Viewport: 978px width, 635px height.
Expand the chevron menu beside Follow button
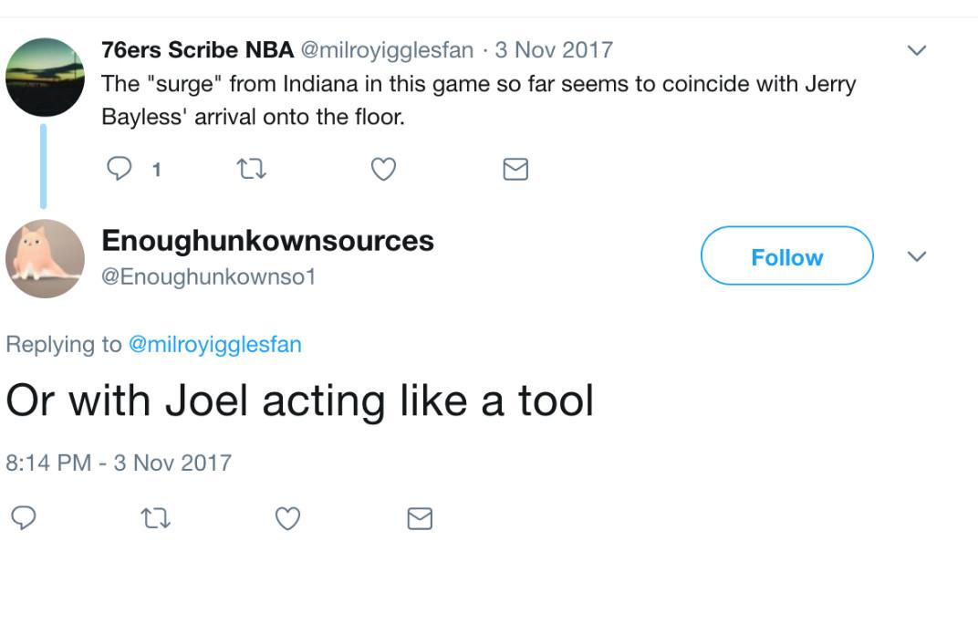[917, 256]
